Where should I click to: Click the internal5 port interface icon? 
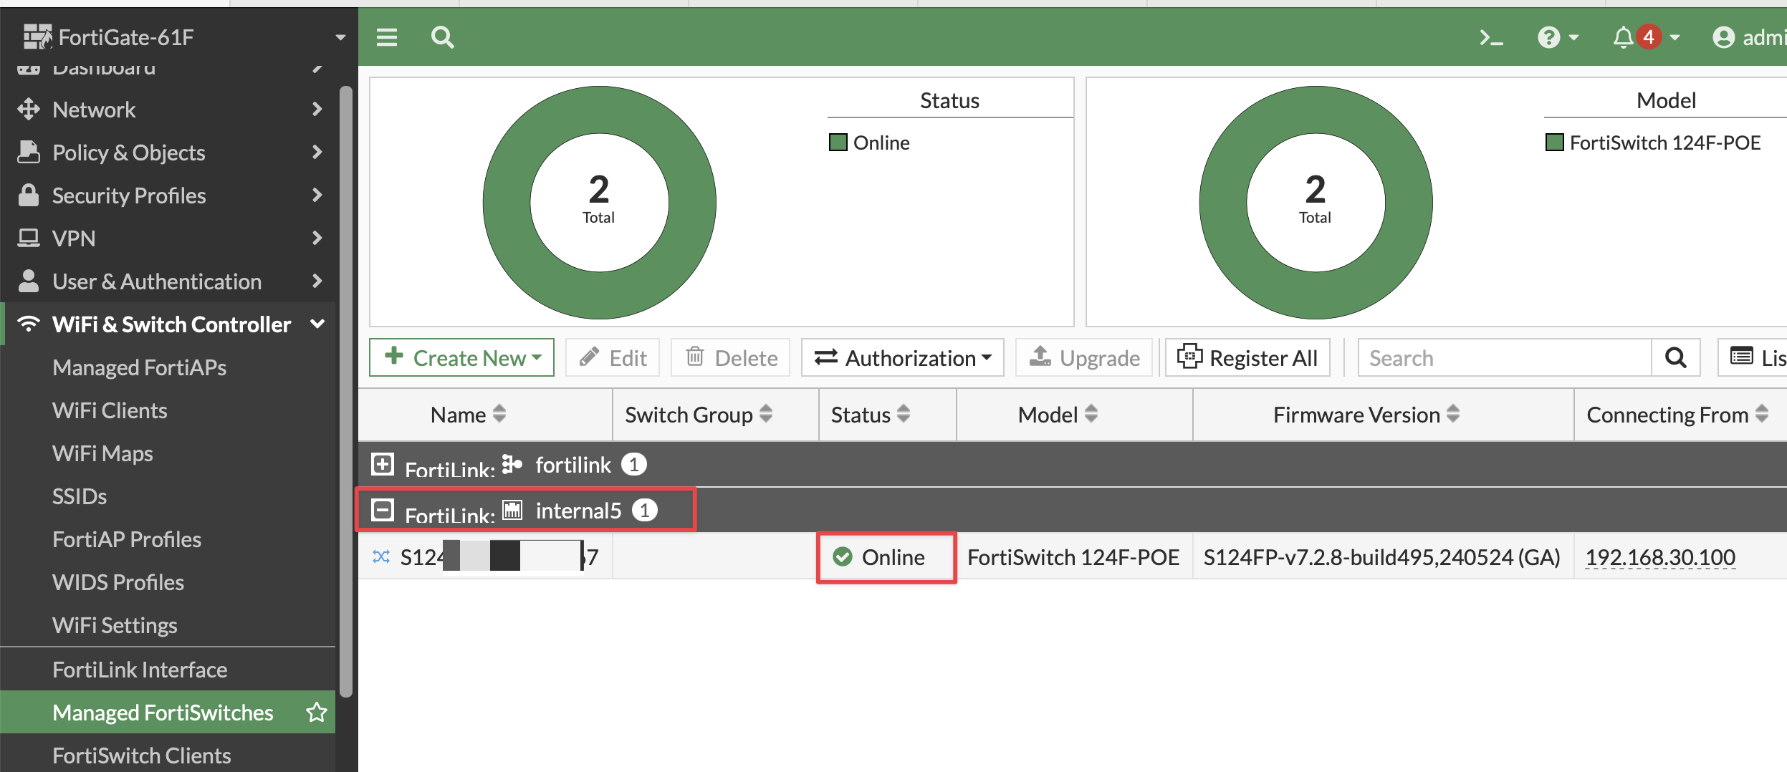pos(512,510)
